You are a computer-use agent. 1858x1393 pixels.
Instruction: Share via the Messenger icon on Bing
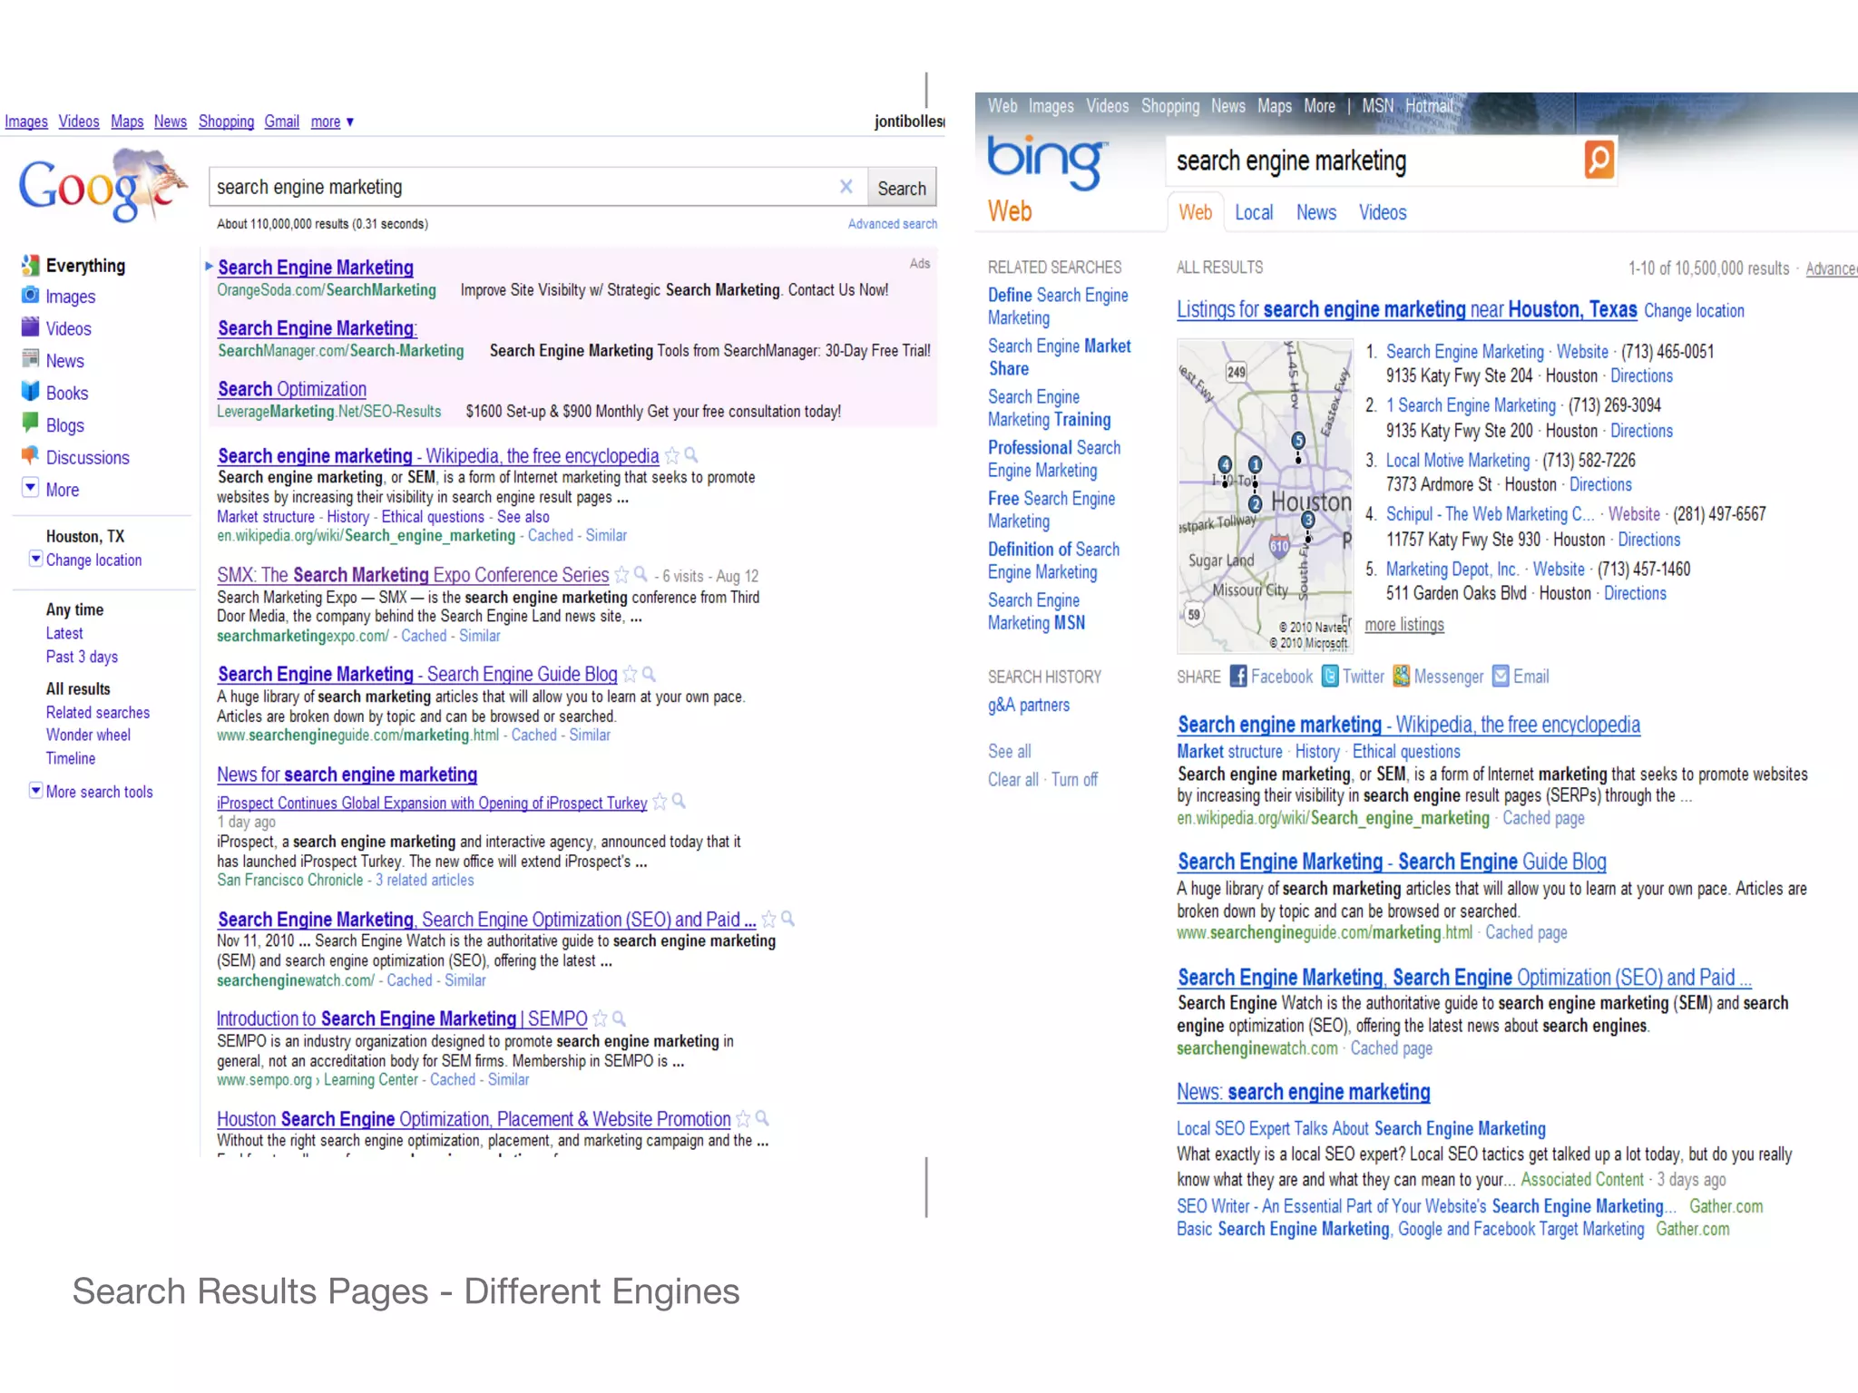(x=1402, y=677)
